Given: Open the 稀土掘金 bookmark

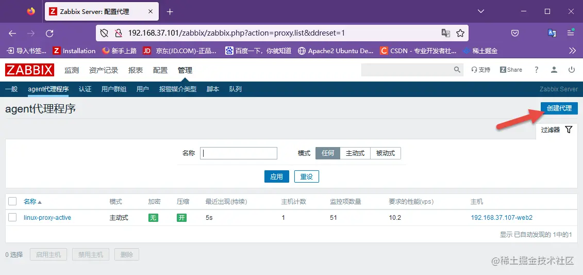Looking at the screenshot, I should coord(480,51).
